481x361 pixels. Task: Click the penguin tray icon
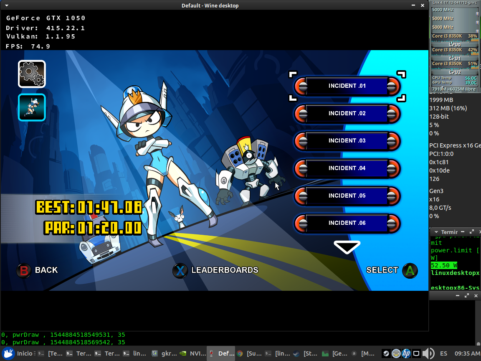click(396, 353)
